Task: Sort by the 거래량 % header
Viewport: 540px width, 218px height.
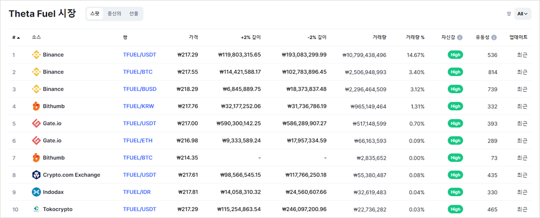Action: tap(415, 38)
